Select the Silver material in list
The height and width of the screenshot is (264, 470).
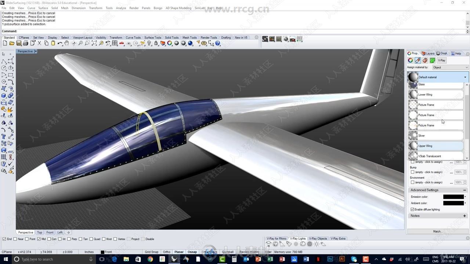point(436,136)
